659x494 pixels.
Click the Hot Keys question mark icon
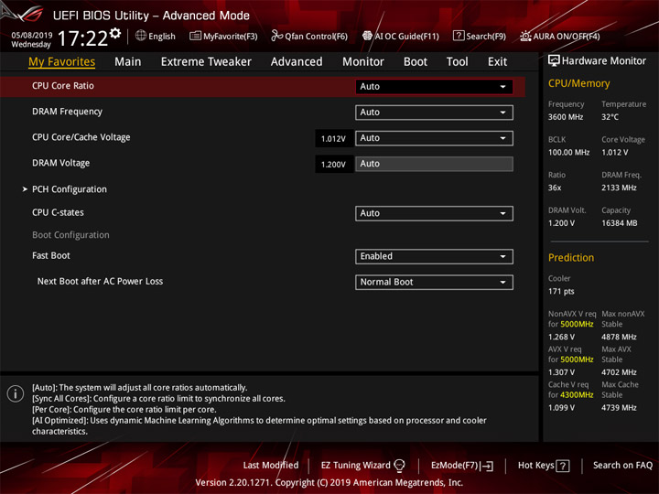(563, 466)
